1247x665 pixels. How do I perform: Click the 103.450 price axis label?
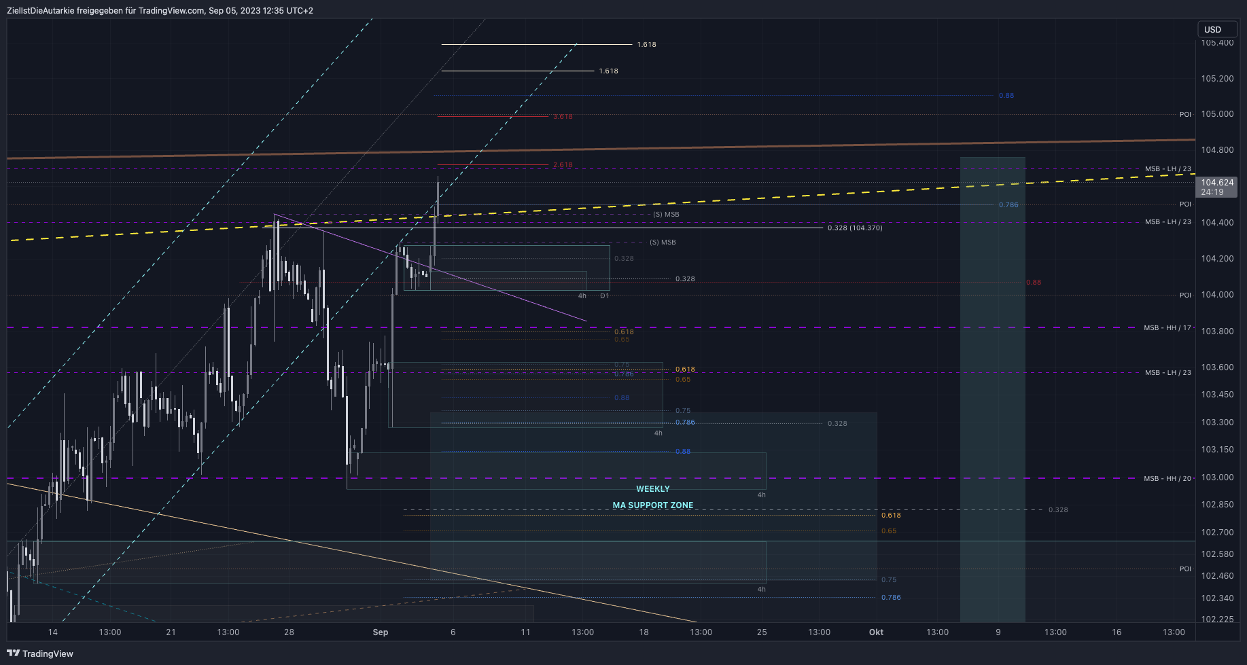pyautogui.click(x=1217, y=395)
